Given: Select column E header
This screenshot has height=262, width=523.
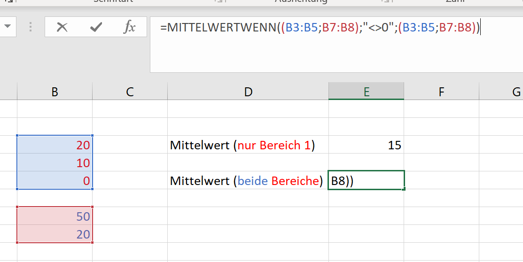Looking at the screenshot, I should click(x=366, y=92).
